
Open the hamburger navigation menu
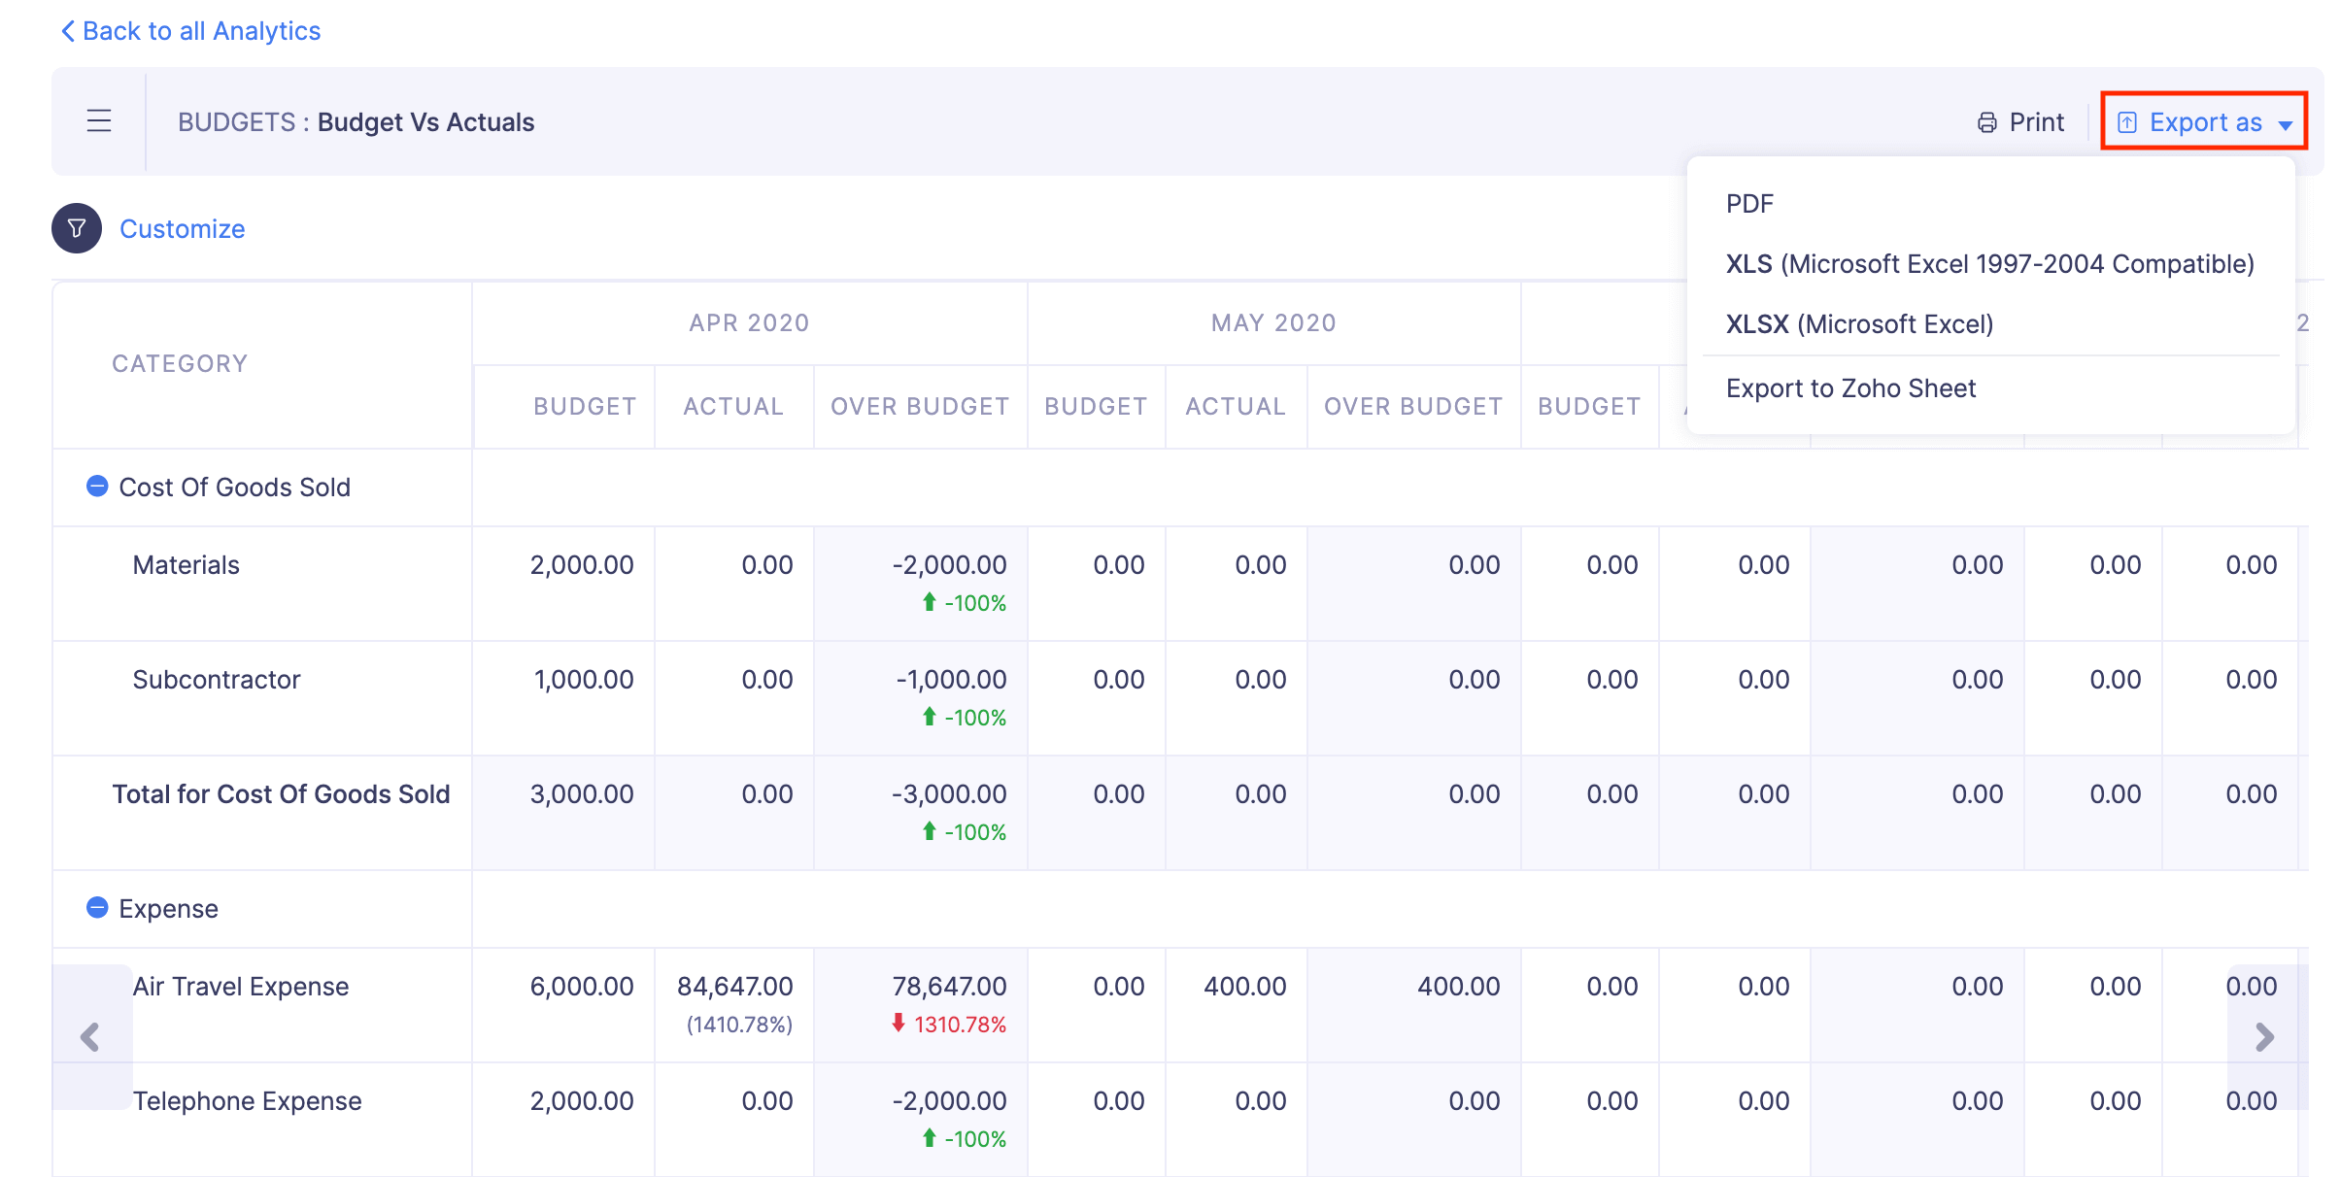[98, 120]
